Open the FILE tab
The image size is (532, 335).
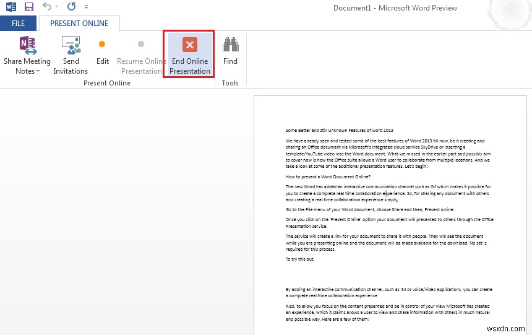18,24
